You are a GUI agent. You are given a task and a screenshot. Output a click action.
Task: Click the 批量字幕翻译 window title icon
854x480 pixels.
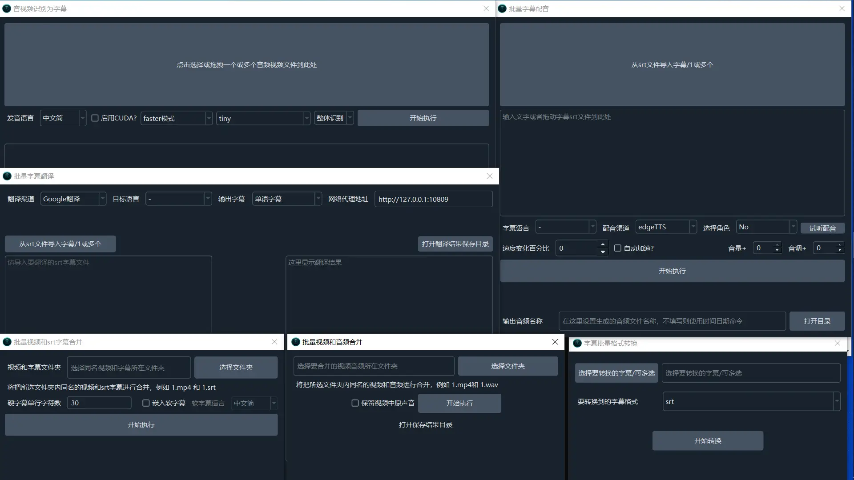(7, 176)
